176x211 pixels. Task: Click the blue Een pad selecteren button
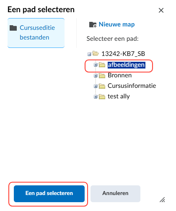click(x=49, y=194)
